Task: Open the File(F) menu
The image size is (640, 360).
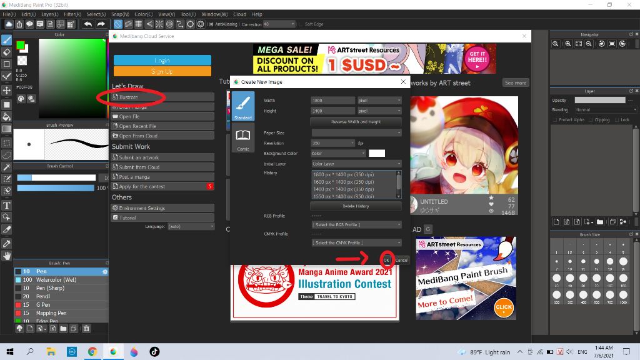Action: tap(9, 14)
